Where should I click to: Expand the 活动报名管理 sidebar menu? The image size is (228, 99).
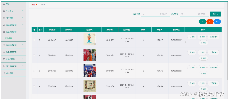tap(13, 45)
